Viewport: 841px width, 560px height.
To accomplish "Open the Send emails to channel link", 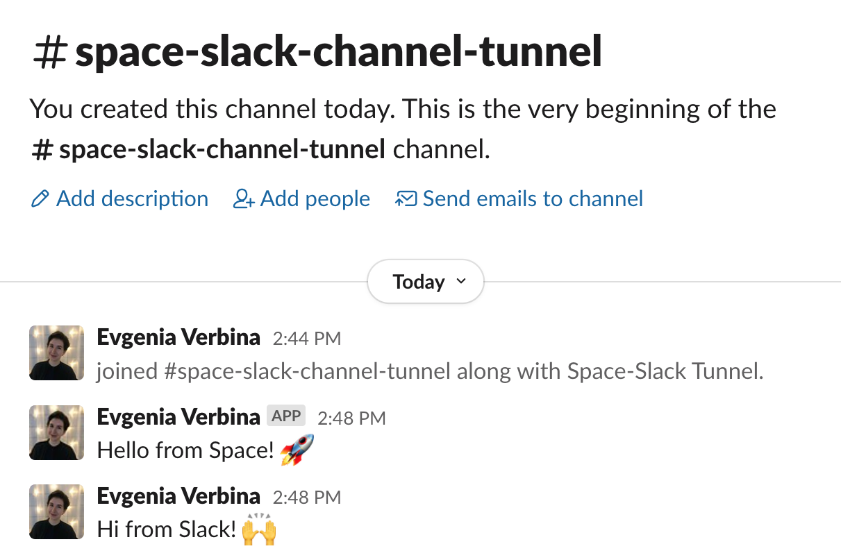I will point(533,199).
